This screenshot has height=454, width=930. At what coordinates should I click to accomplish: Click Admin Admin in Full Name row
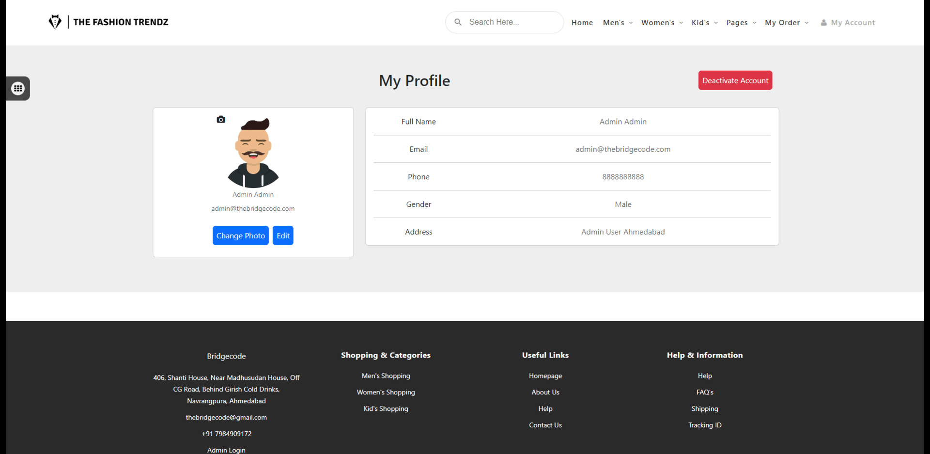click(x=623, y=122)
